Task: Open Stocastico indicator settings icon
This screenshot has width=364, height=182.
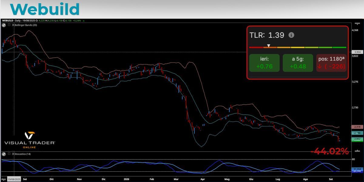Action: [x=4, y=154]
